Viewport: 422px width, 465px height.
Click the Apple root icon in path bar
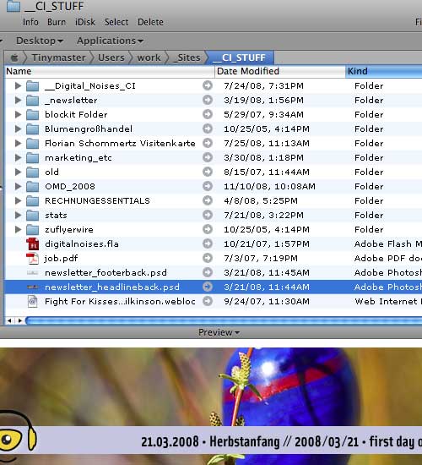pyautogui.click(x=14, y=57)
